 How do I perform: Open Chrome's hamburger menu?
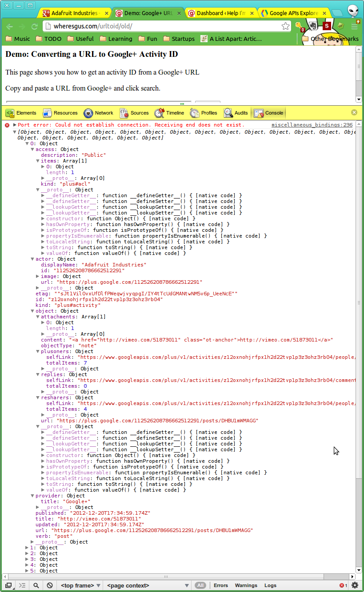(x=355, y=26)
